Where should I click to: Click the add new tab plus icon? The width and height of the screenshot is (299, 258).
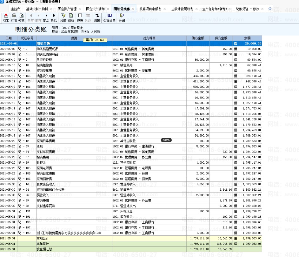270,9
